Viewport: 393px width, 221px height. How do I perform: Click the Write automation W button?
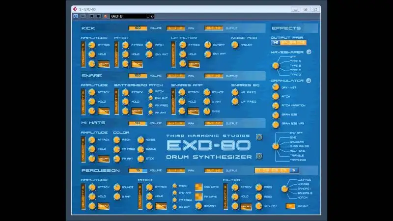tap(98, 16)
